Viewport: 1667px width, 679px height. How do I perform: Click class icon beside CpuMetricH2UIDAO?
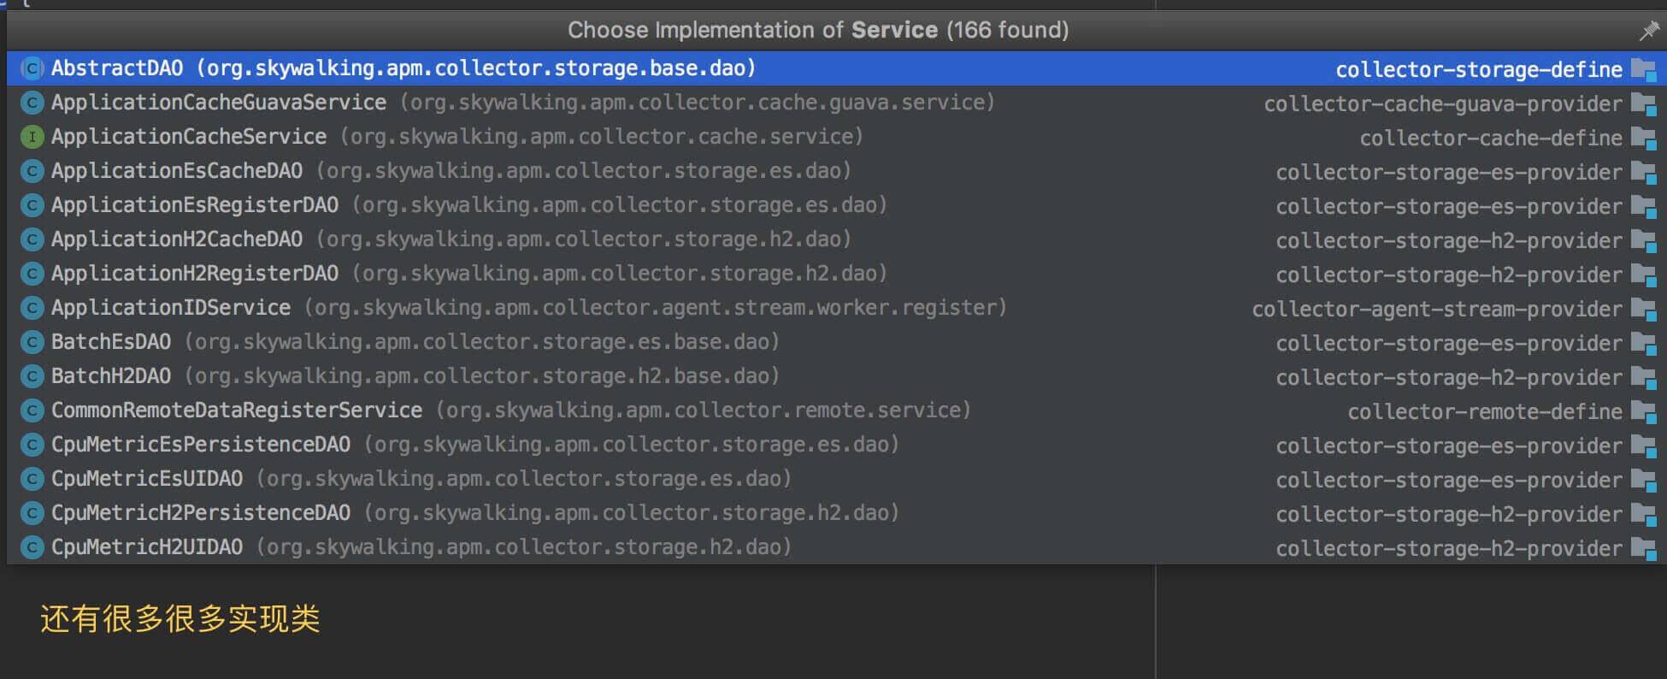pos(32,547)
